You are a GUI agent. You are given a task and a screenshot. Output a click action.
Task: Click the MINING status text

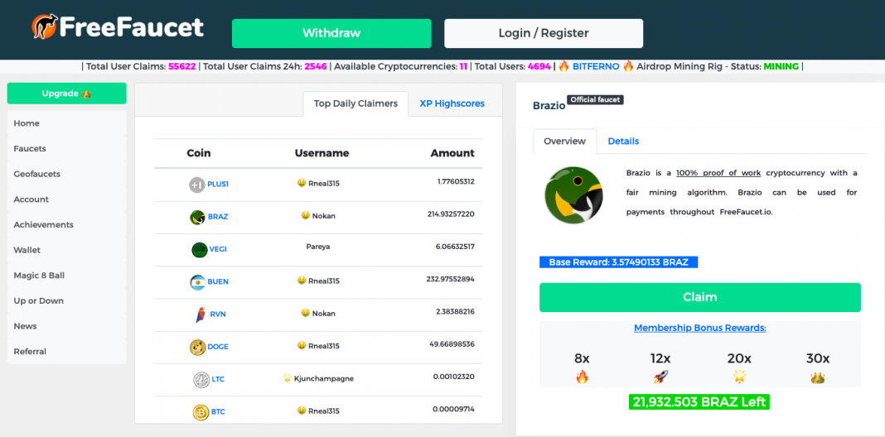(x=781, y=66)
